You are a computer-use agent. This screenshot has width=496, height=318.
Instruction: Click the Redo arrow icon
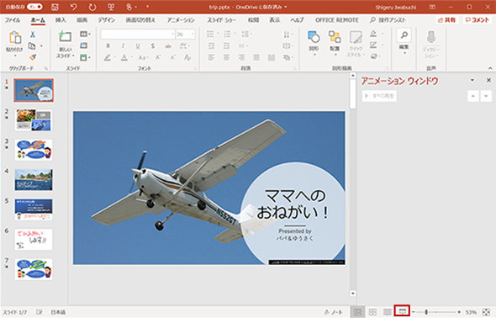(x=92, y=7)
